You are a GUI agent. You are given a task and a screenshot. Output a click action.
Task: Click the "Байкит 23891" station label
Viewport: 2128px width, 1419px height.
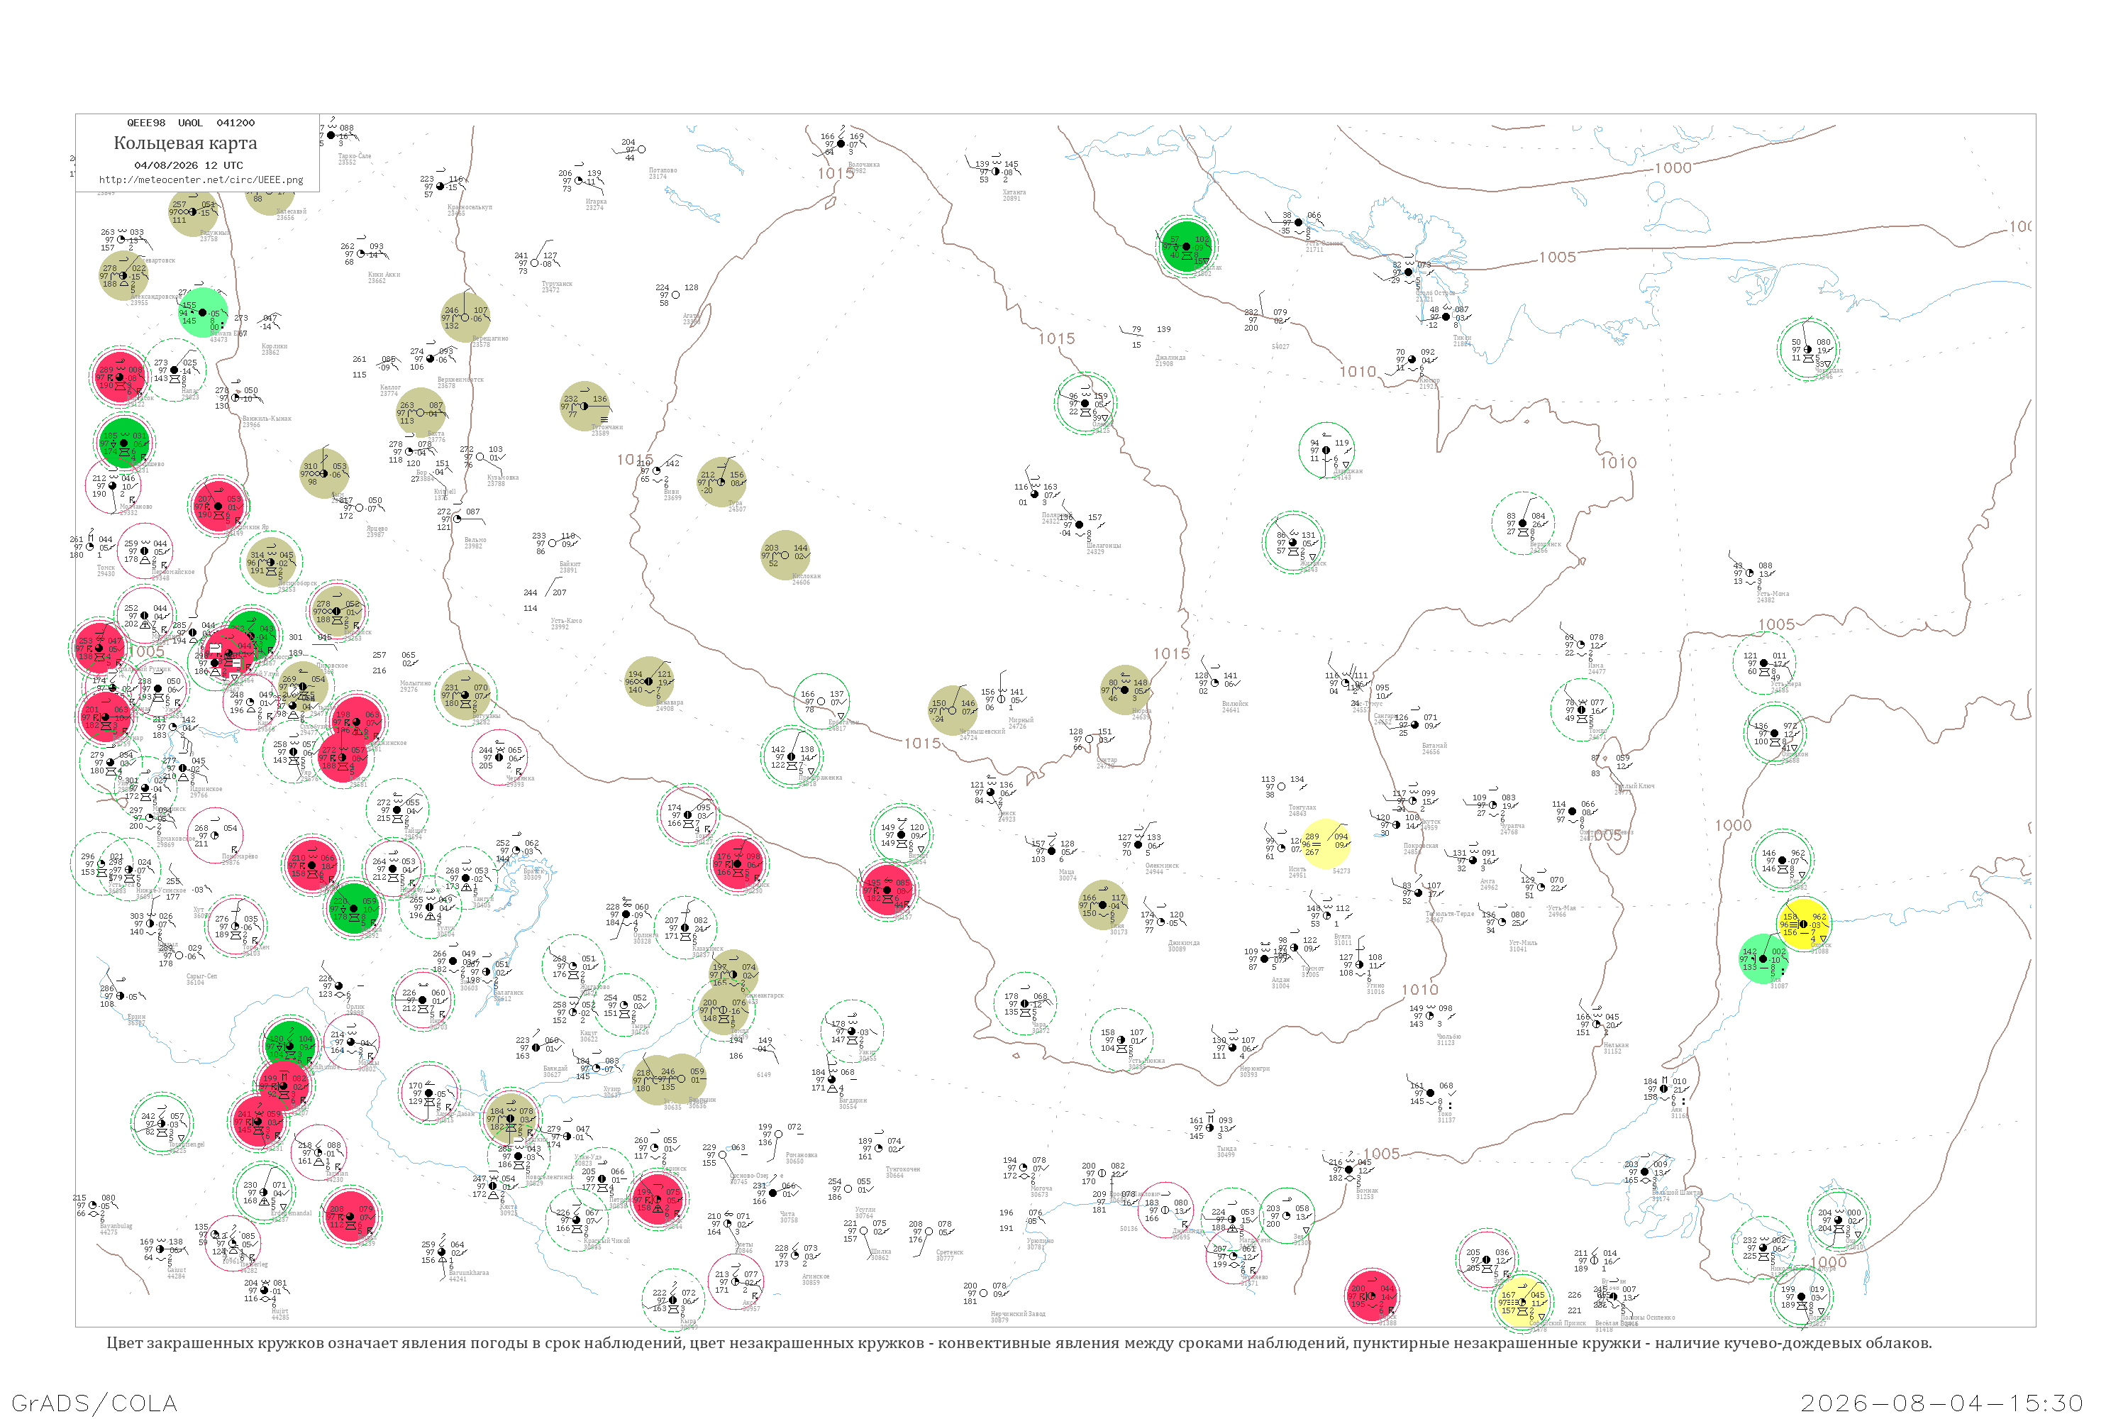pyautogui.click(x=569, y=568)
